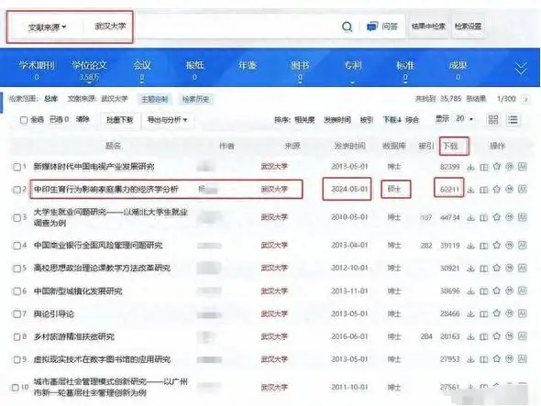
Task: Sort results by 发表时间
Action: click(337, 120)
